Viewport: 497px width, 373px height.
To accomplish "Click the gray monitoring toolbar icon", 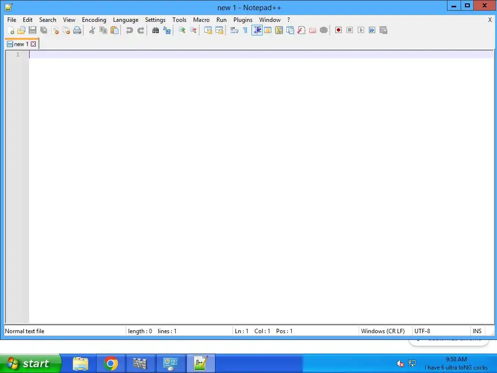I will point(324,30).
